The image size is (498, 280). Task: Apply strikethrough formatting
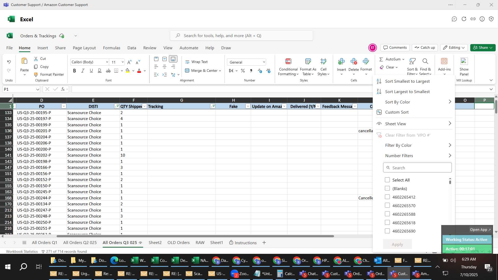coord(108,71)
